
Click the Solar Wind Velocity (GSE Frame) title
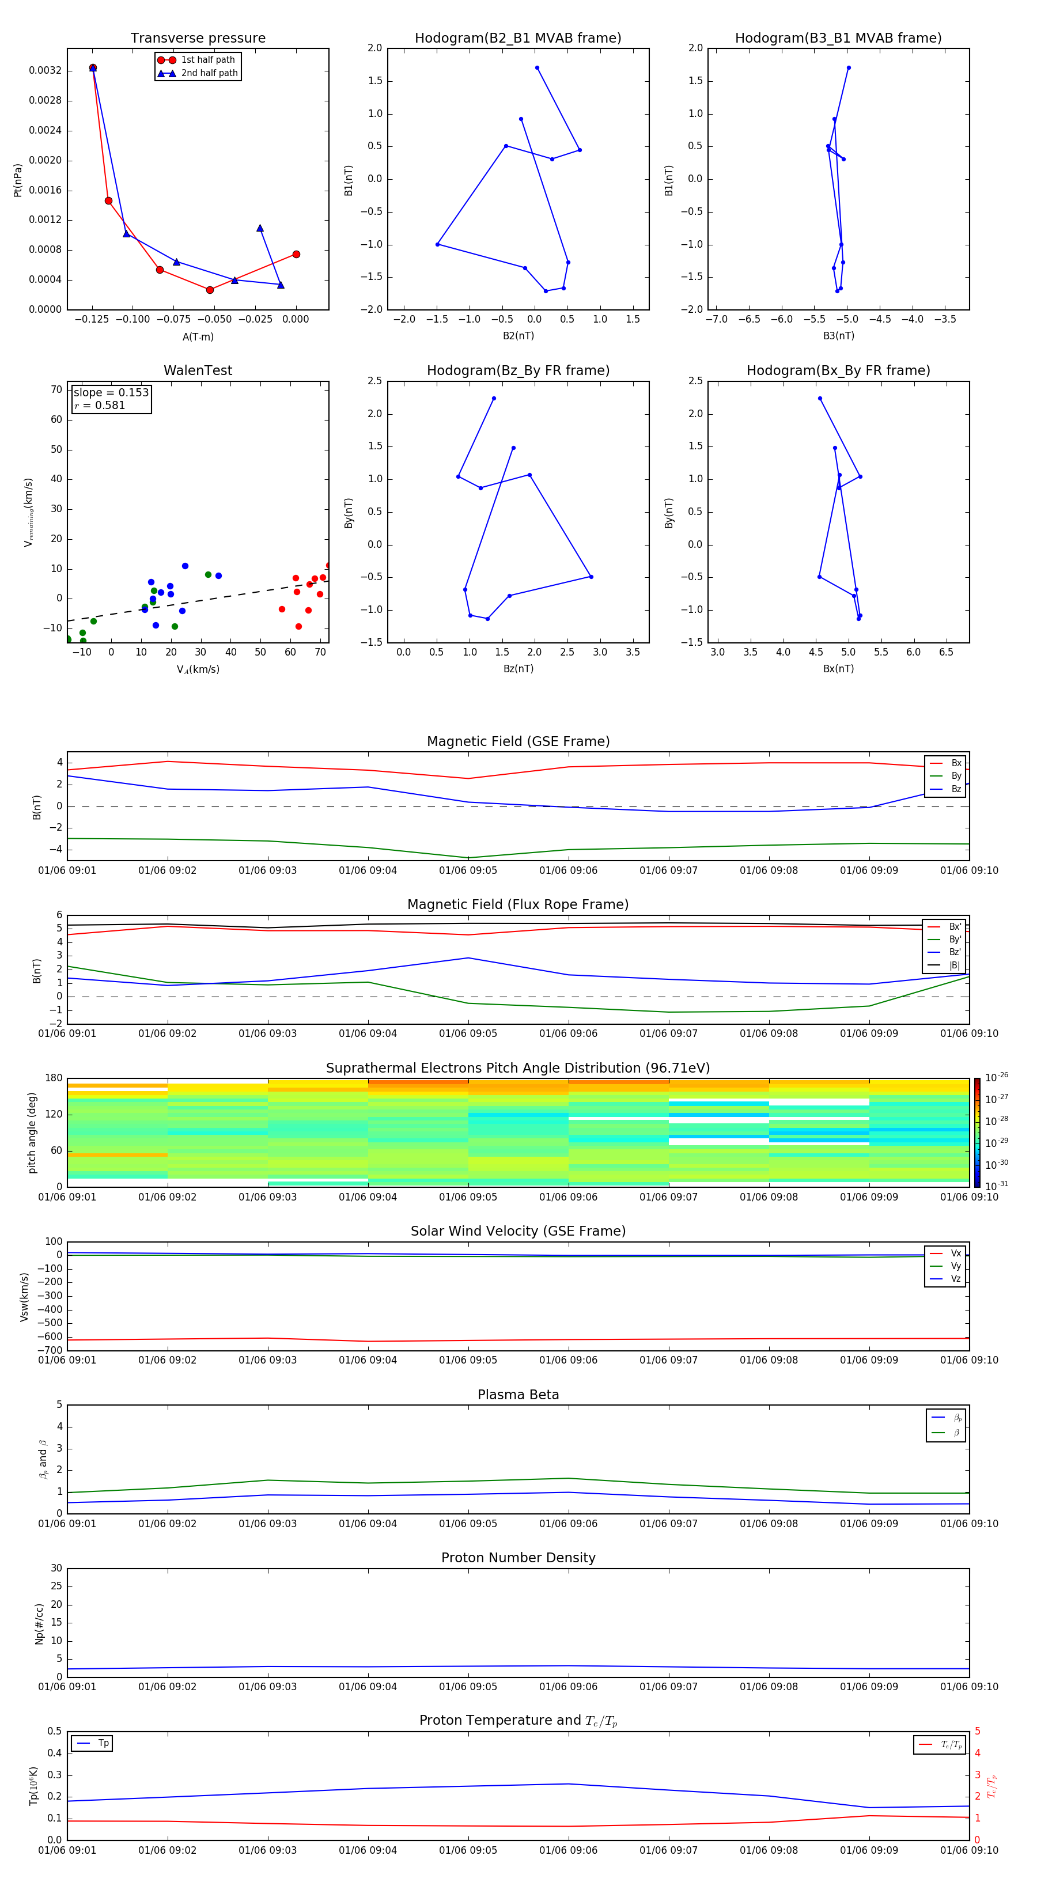[518, 1232]
